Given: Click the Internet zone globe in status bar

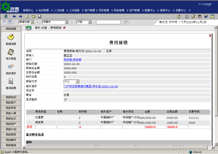Looking at the screenshot, I should click(x=190, y=152).
